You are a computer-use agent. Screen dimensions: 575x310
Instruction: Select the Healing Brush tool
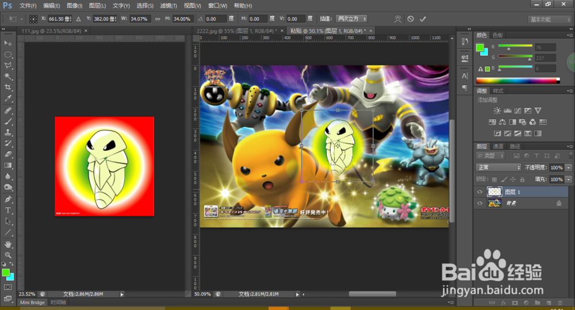[x=7, y=110]
